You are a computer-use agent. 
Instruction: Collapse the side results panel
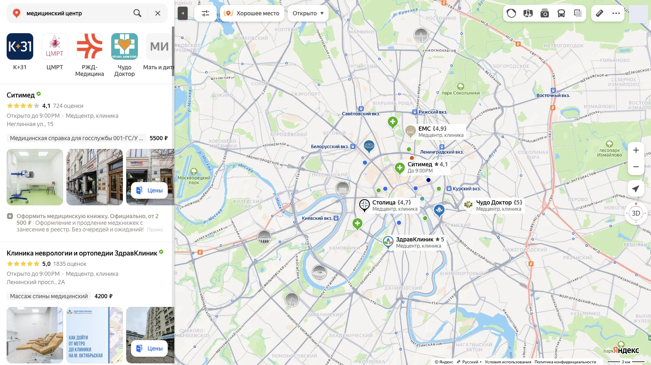[183, 13]
